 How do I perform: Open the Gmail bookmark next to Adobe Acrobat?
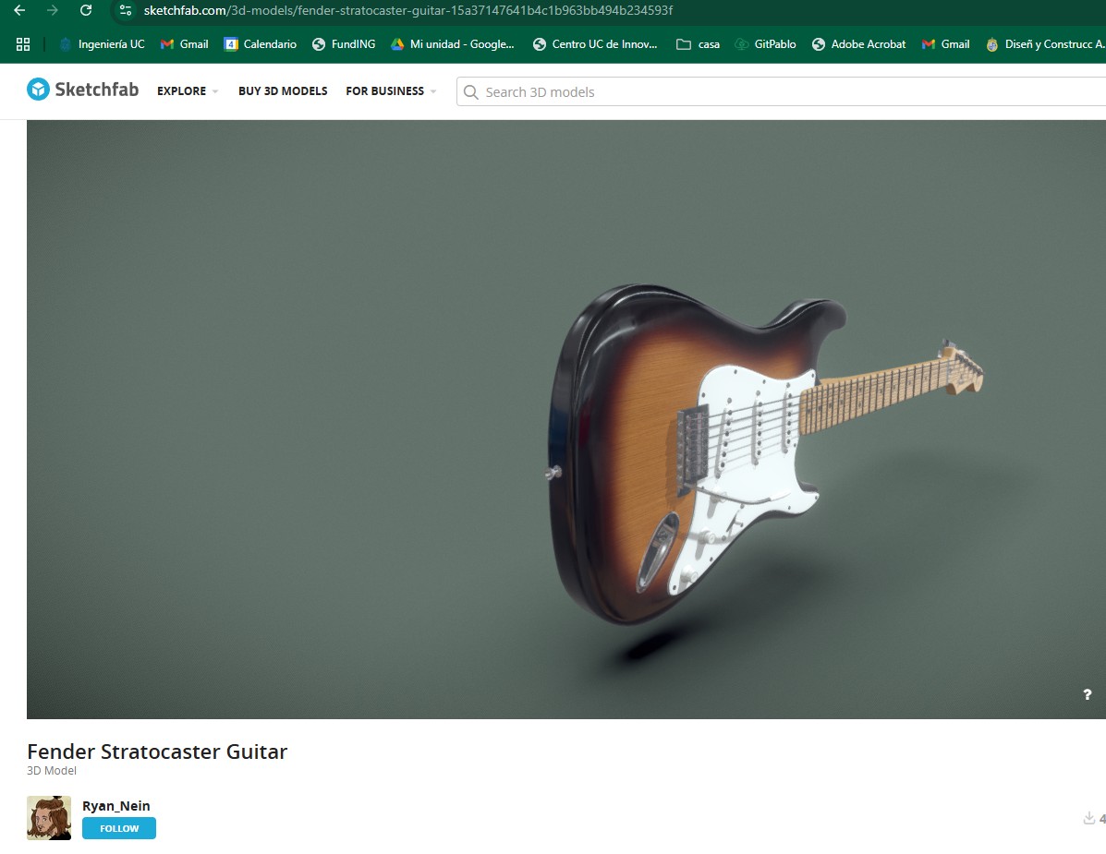(946, 44)
